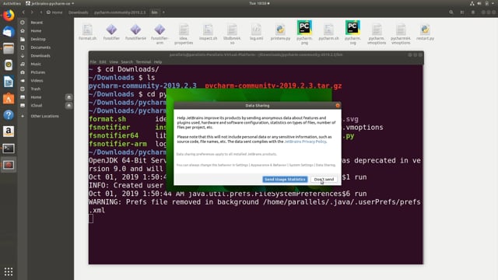Open Recent in sidebar
The height and width of the screenshot is (280, 498).
click(37, 23)
